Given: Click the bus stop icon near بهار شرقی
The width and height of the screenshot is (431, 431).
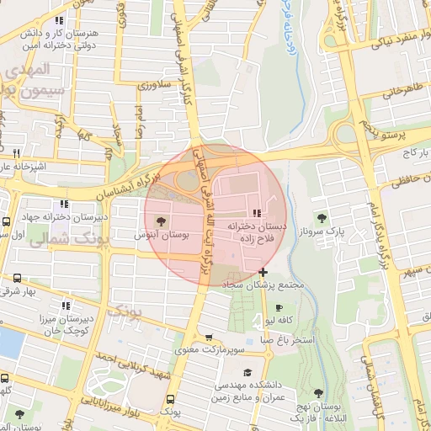Looking at the screenshot, I should click(17, 278).
